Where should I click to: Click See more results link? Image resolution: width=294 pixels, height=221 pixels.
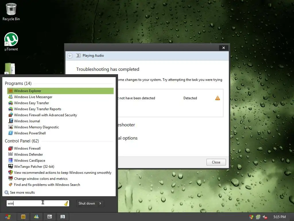[22, 193]
